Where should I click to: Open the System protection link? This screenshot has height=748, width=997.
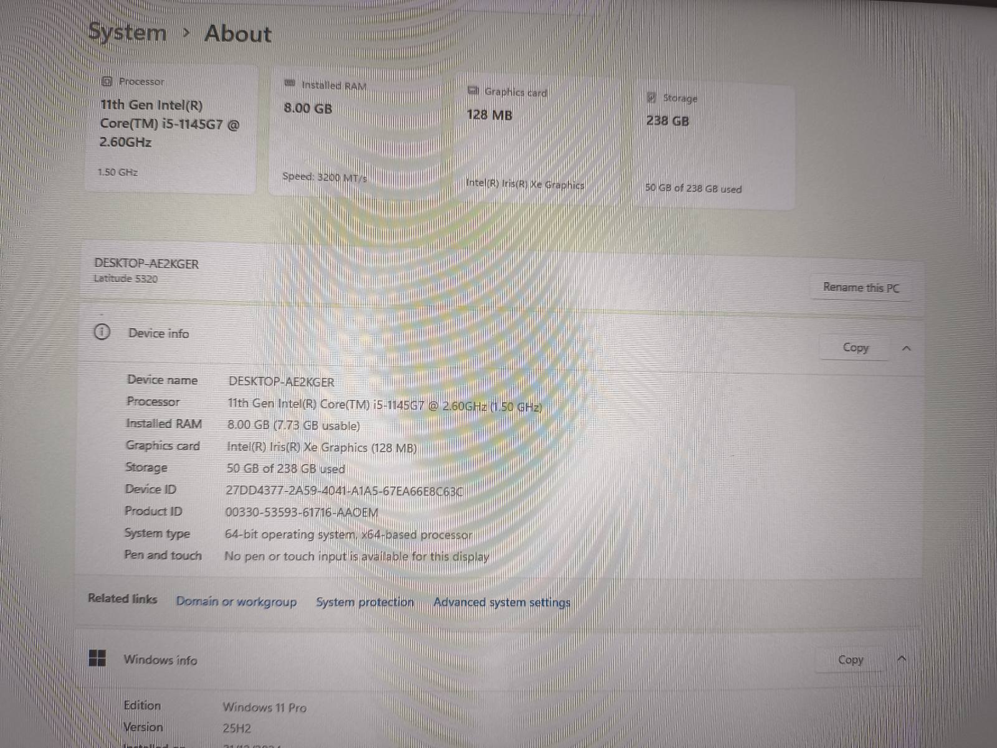coord(365,602)
